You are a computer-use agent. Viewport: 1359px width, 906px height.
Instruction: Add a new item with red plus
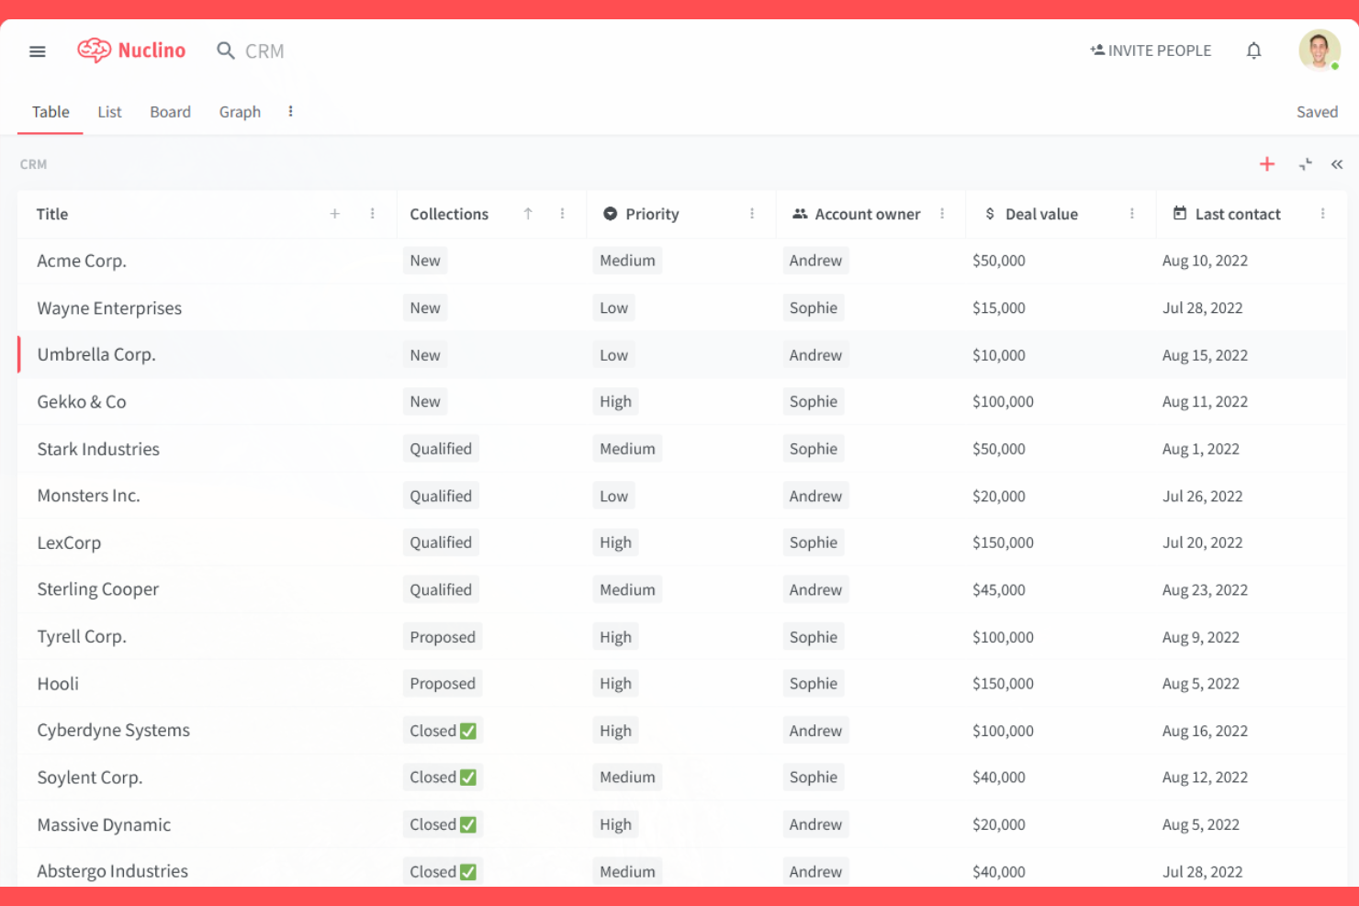pyautogui.click(x=1267, y=164)
